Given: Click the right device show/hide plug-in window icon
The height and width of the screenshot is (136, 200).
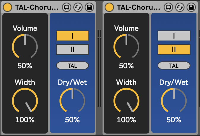Looking at the screenshot, I should 168,7.
